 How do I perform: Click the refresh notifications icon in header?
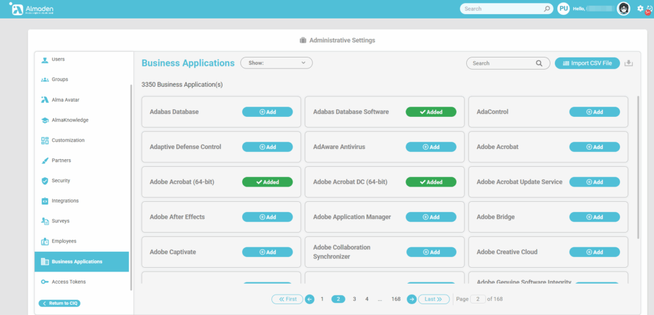[x=649, y=9]
